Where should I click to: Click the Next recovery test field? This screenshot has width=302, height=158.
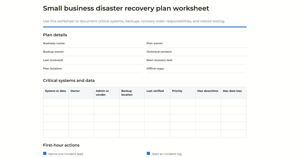pos(196,60)
